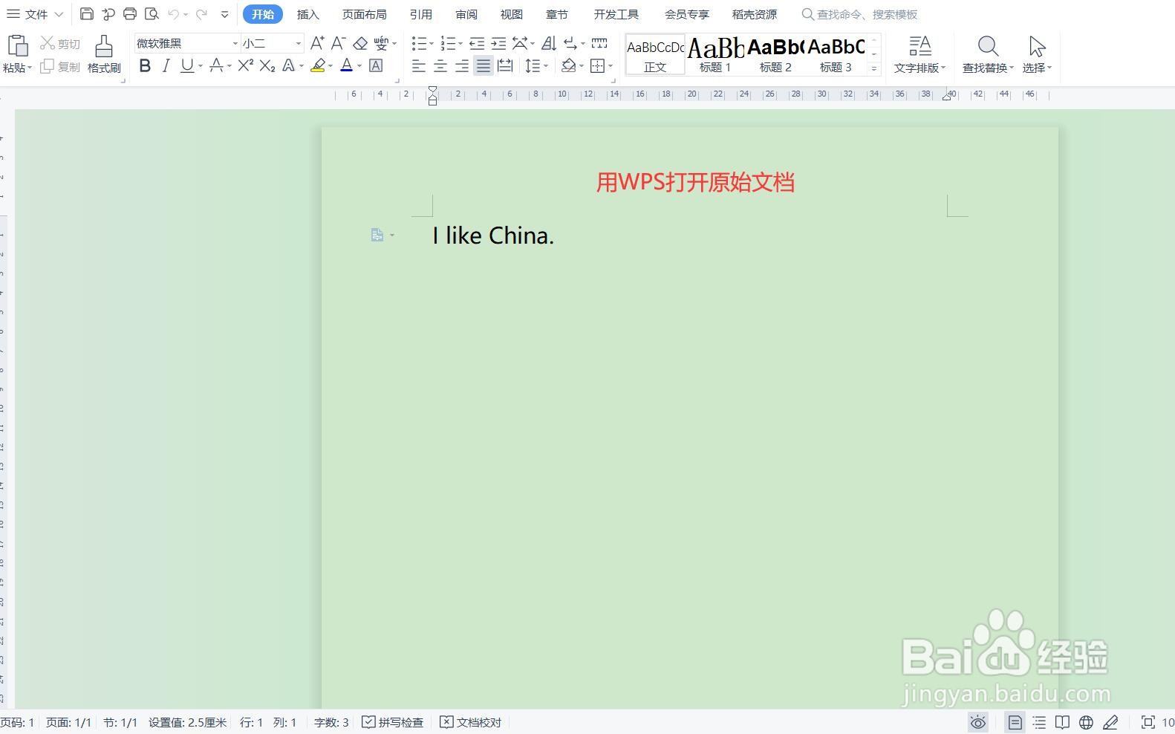
Task: Click the paragraph layout icon beside text
Action: click(377, 235)
